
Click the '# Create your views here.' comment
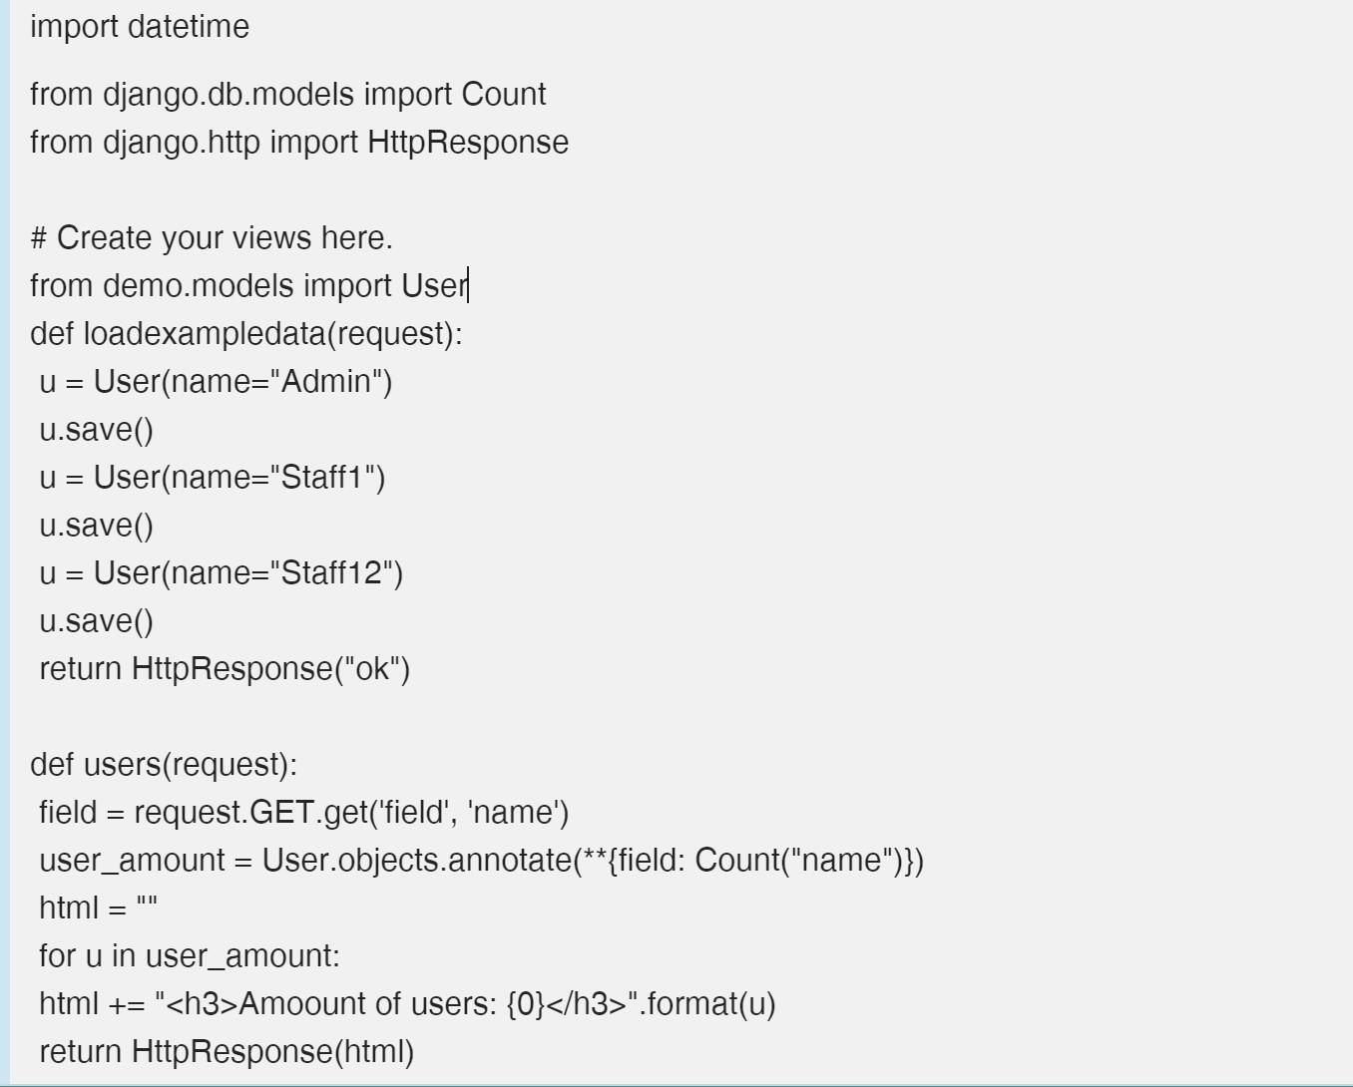pyautogui.click(x=212, y=237)
